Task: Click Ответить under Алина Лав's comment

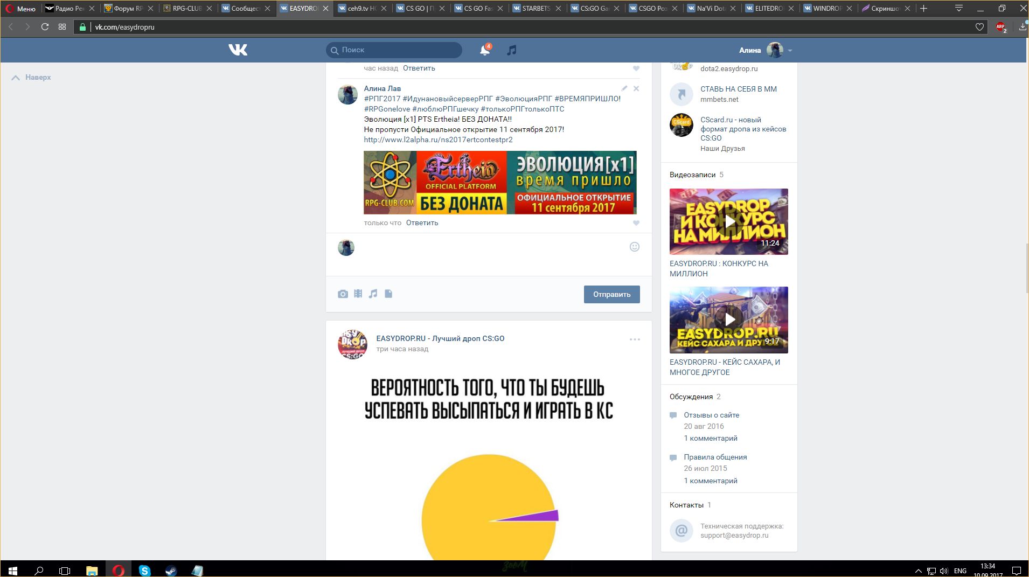Action: pos(422,223)
